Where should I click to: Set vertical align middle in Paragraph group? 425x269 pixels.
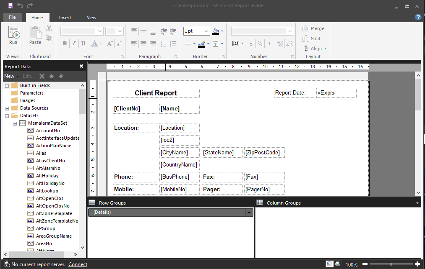click(x=143, y=31)
